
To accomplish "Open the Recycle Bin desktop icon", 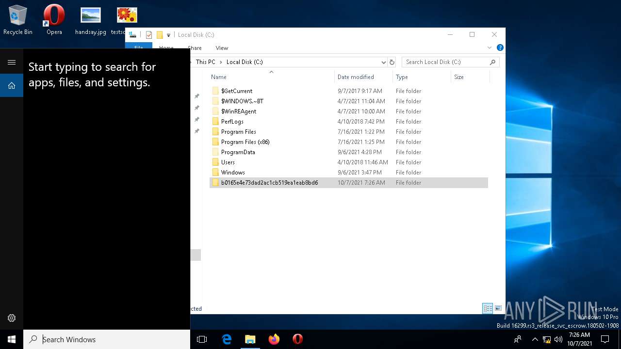I will coord(18,20).
